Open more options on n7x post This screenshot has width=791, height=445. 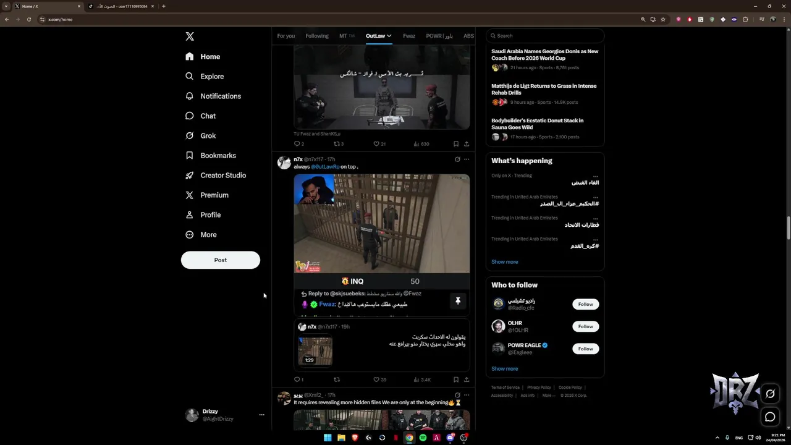467,159
